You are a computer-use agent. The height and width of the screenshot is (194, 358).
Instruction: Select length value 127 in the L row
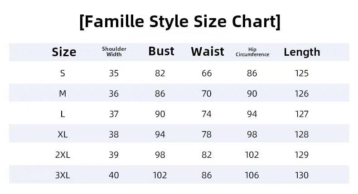coord(301,114)
